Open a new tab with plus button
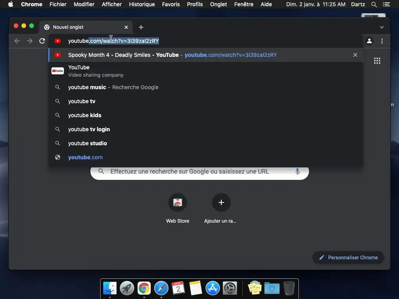This screenshot has width=399, height=299. (x=141, y=27)
